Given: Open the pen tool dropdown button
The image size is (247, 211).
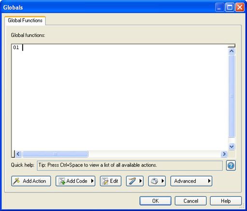Looking at the screenshot, I should (135, 181).
